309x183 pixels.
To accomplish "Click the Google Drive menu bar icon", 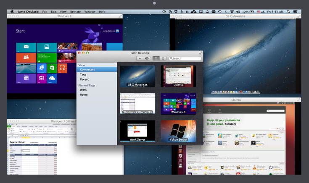I will pos(193,12).
